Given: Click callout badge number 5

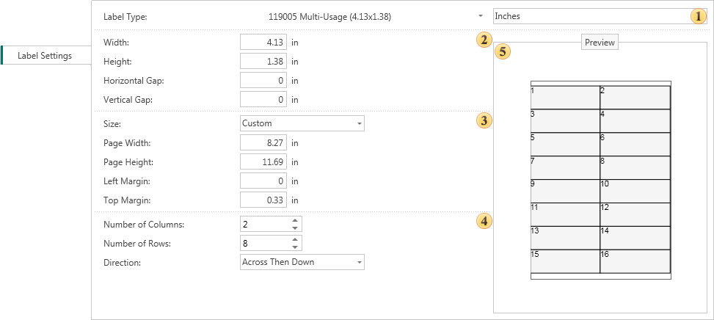Looking at the screenshot, I should click(503, 51).
